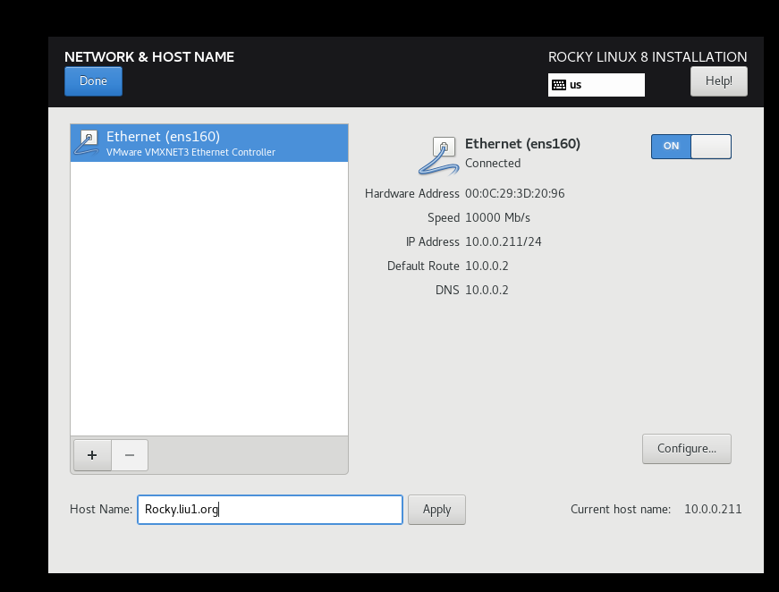Click ROCKY LINUX 8 INSTALLATION title
The image size is (779, 592).
pos(648,57)
